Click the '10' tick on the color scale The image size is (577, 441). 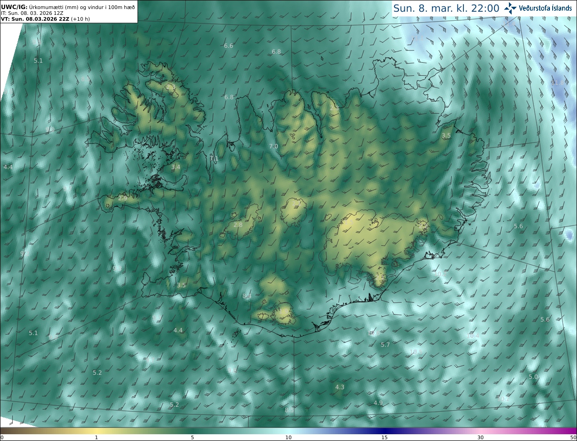coord(288,437)
